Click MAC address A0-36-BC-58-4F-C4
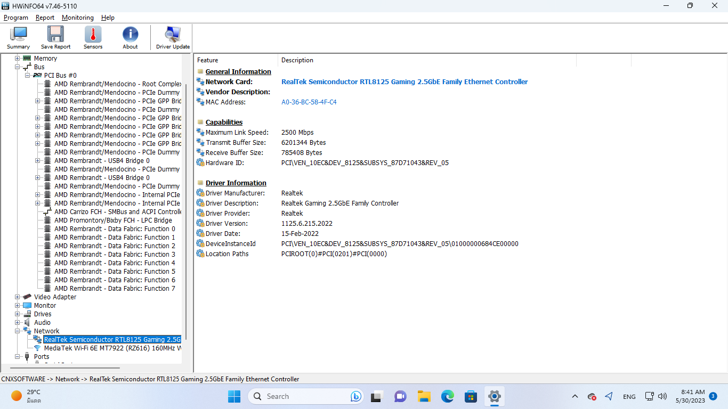This screenshot has height=409, width=728. [309, 102]
